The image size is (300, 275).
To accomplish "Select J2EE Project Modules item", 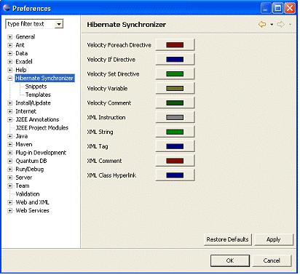I will pyautogui.click(x=42, y=128).
